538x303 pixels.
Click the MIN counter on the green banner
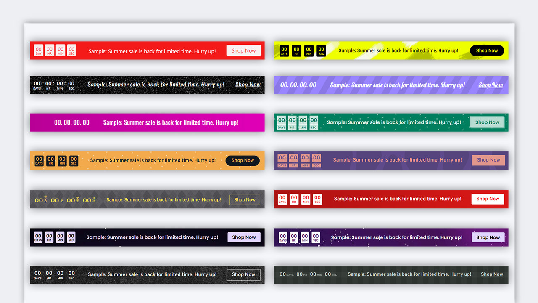(303, 122)
